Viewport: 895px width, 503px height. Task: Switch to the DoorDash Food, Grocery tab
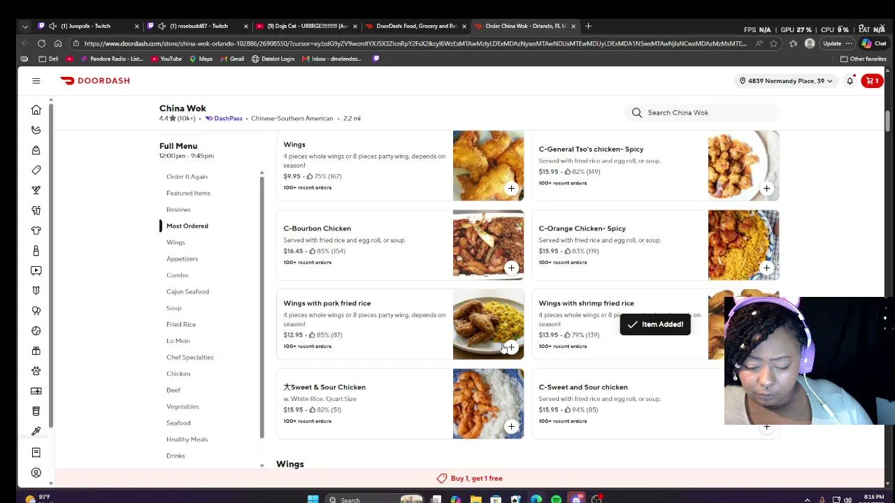[415, 27]
